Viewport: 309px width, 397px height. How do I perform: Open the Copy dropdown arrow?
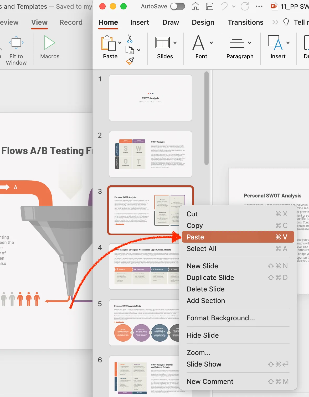click(139, 50)
